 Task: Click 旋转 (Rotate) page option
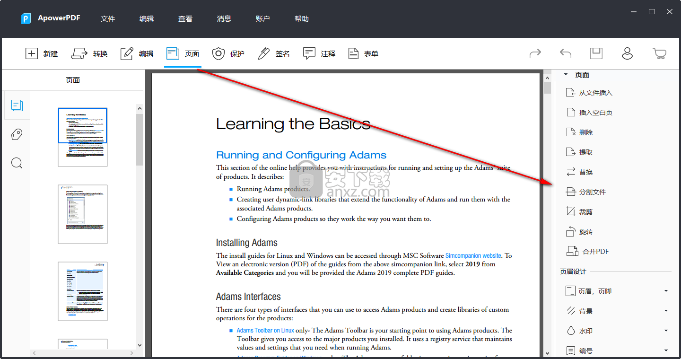(579, 232)
